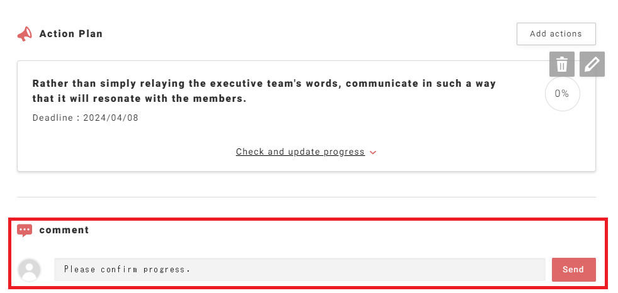The height and width of the screenshot is (293, 618).
Task: Click the 2024/04/08 deadline date
Action: click(x=111, y=118)
